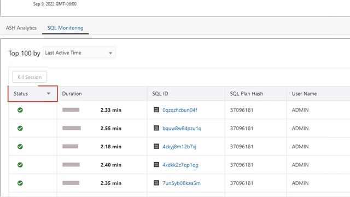Viewport: 350px width, 197px height.
Task: Switch to ASH Analytics tab
Action: [21, 28]
